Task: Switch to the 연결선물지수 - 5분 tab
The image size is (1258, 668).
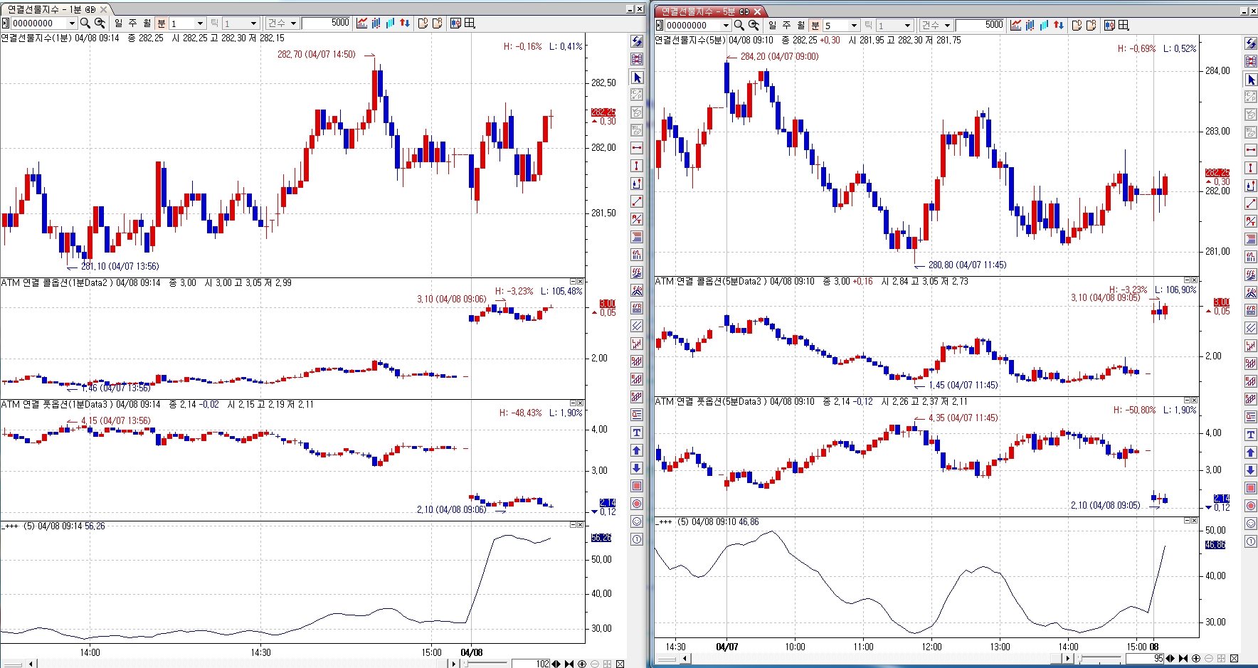Action: point(705,11)
